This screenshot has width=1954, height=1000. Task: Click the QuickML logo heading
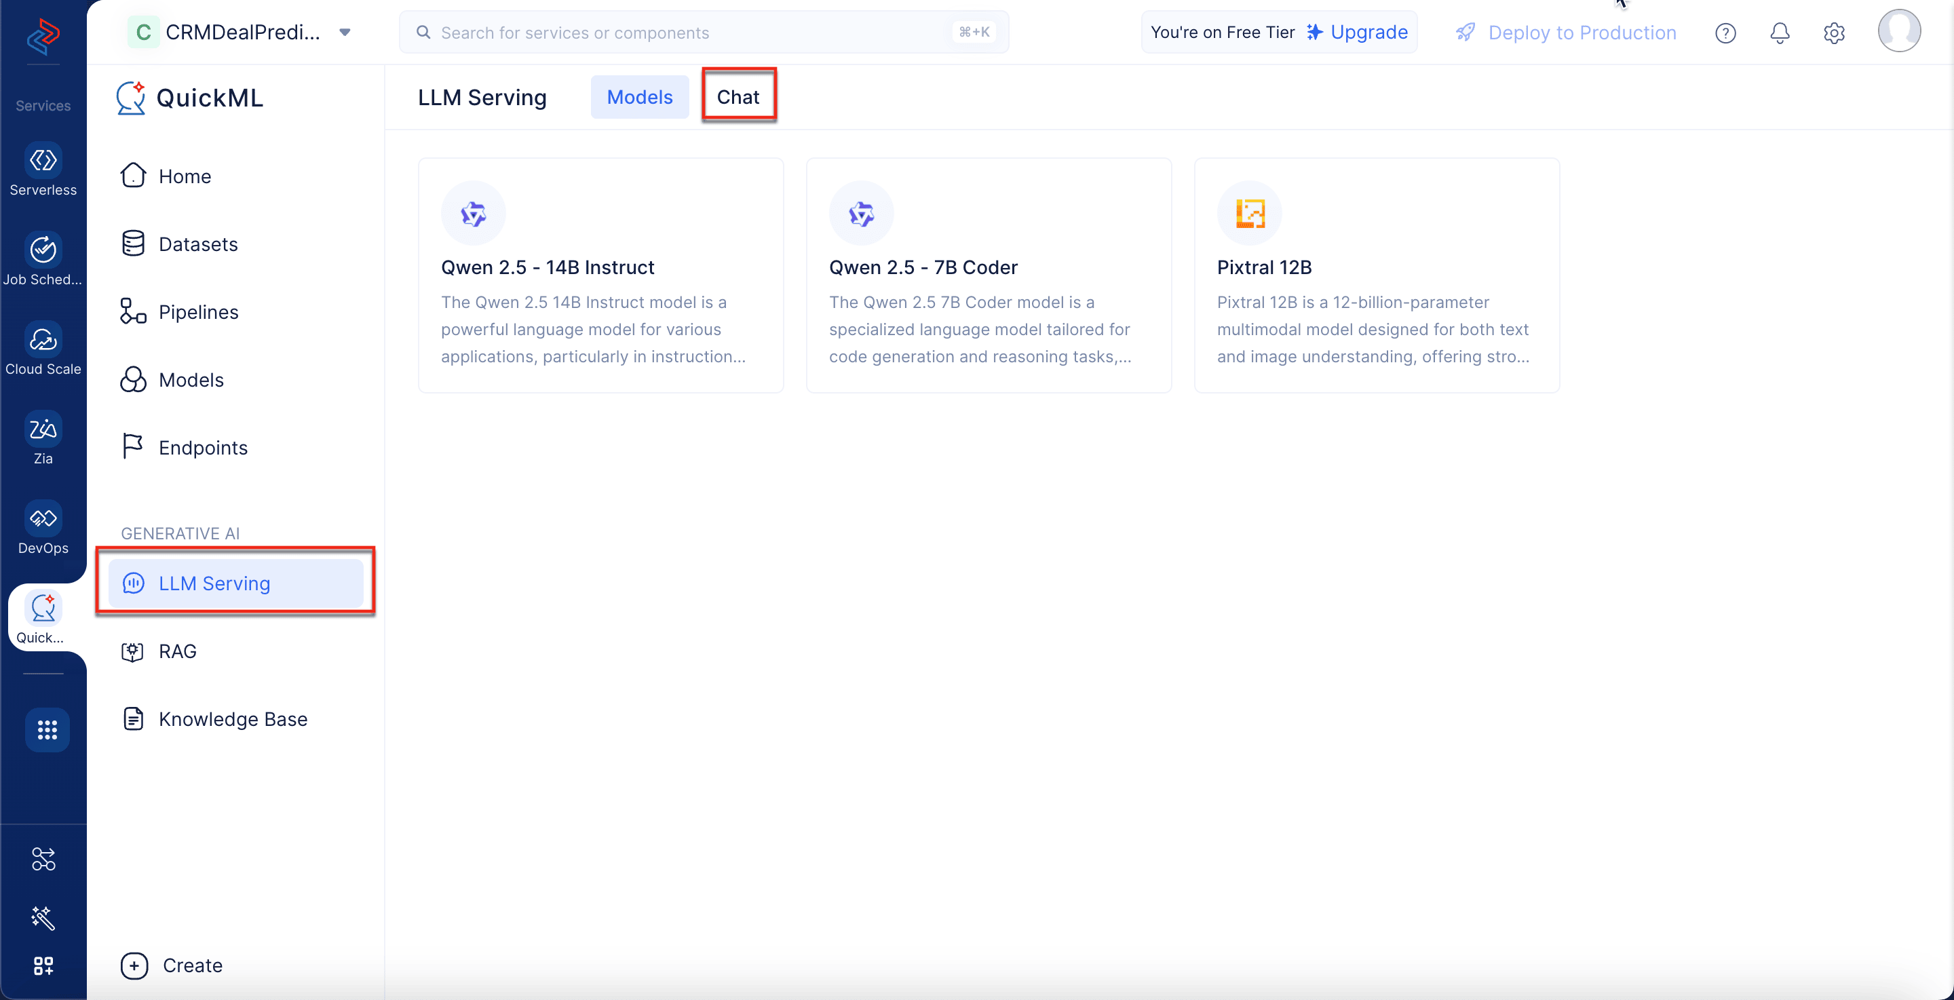point(190,98)
